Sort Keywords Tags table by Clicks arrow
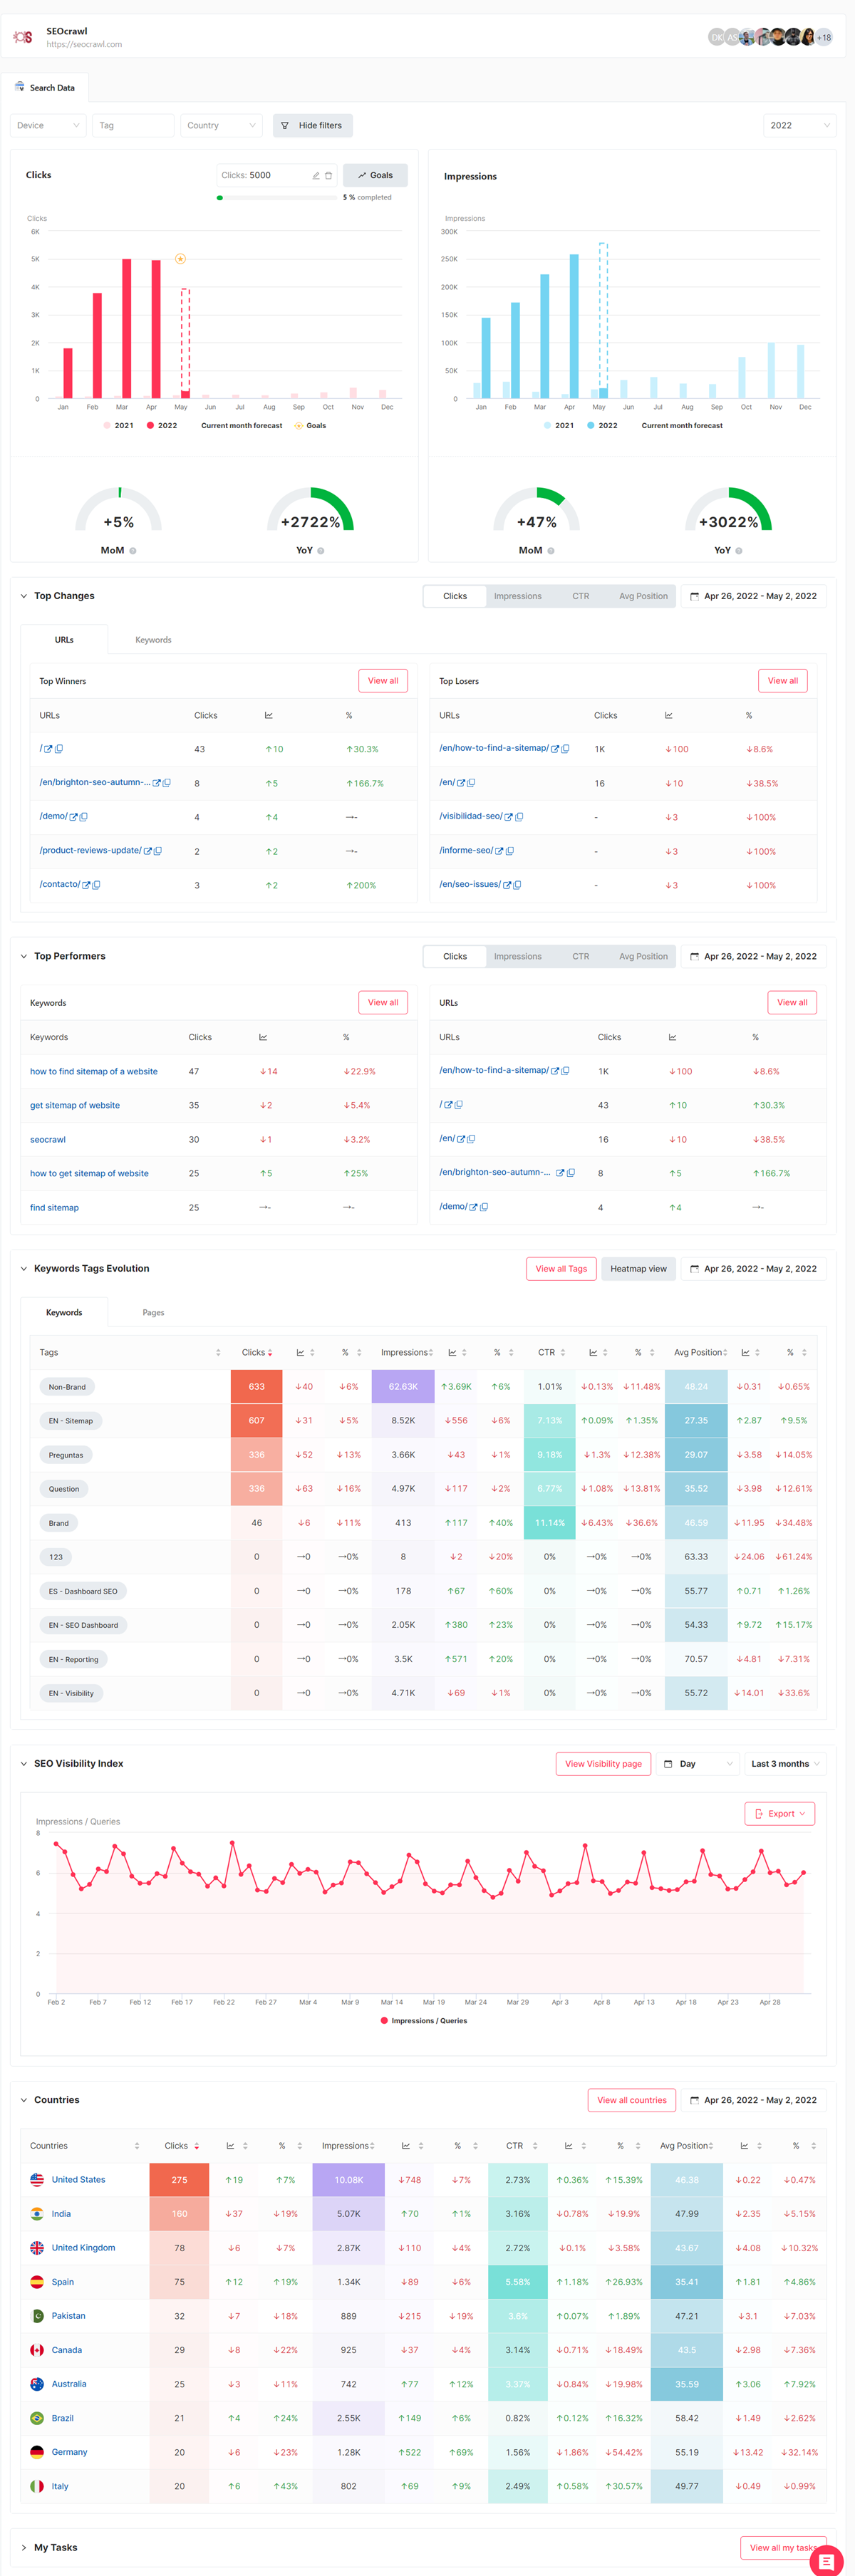 click(270, 1353)
